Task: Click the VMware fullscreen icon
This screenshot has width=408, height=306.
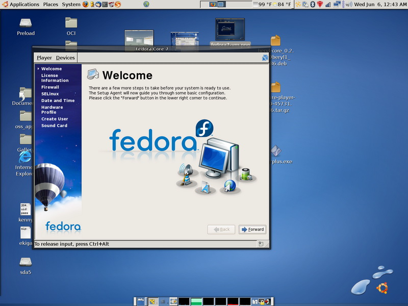Action: (x=265, y=58)
